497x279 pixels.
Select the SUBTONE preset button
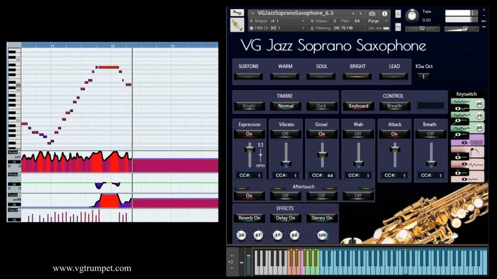248,76
